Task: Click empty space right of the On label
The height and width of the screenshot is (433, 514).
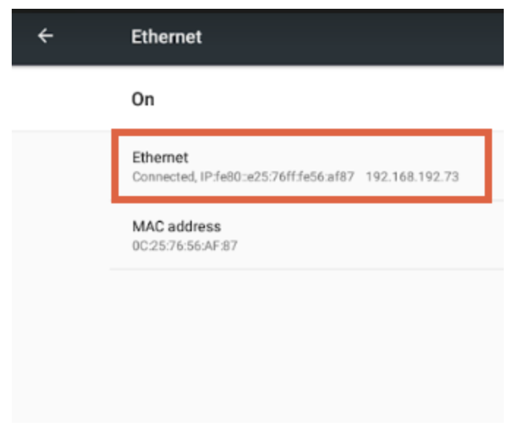Action: pos(329,99)
